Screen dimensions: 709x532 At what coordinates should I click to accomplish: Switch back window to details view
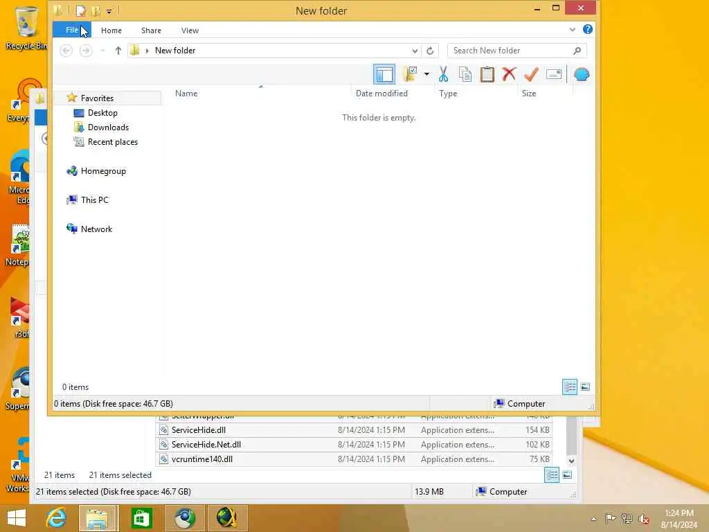pos(552,475)
